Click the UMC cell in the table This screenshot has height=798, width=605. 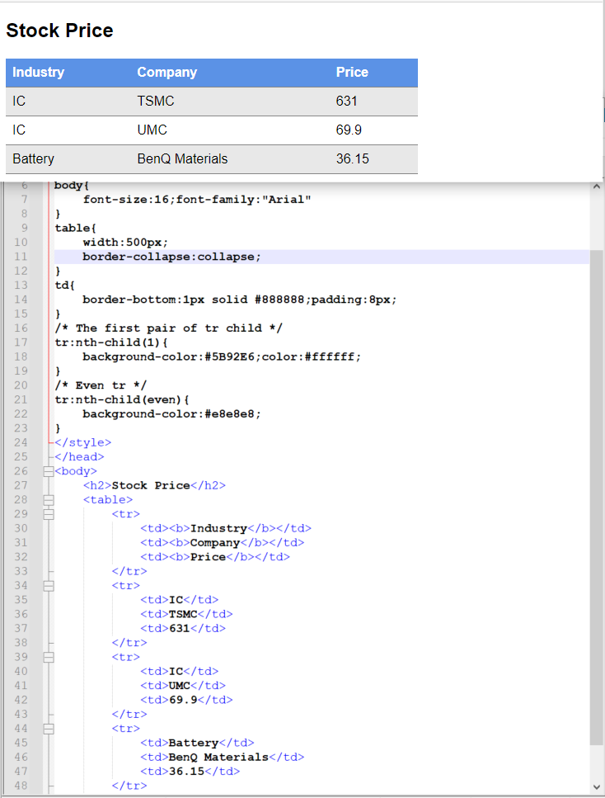(152, 130)
